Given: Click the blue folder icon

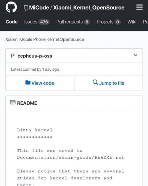Looking at the screenshot, I should (x=28, y=82).
